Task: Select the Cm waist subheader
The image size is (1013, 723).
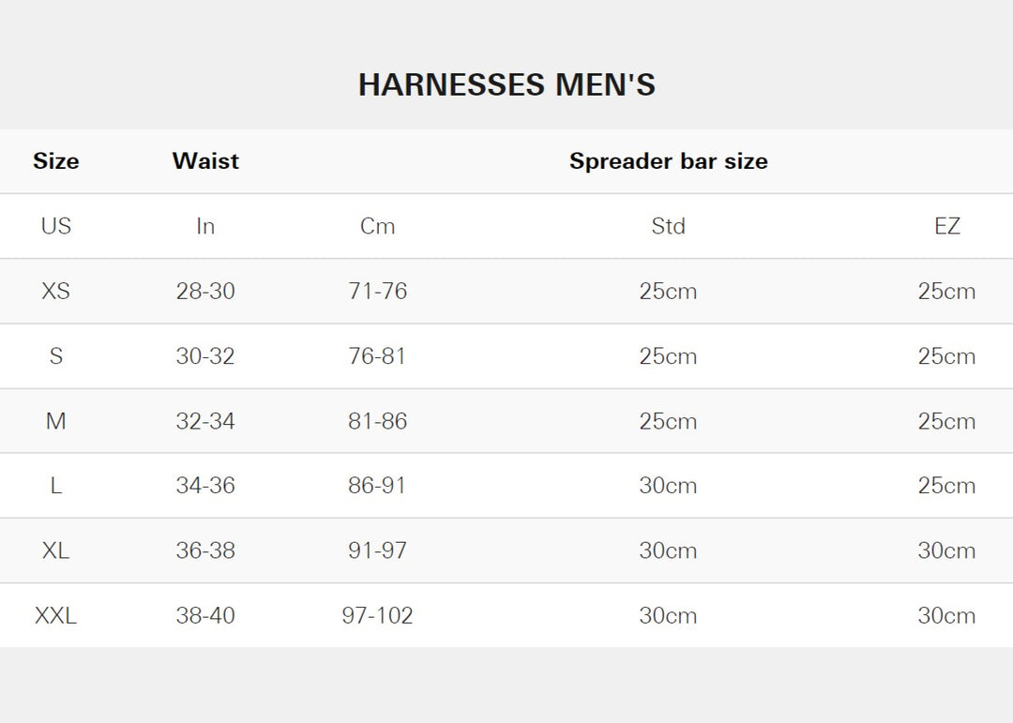Action: 377,226
